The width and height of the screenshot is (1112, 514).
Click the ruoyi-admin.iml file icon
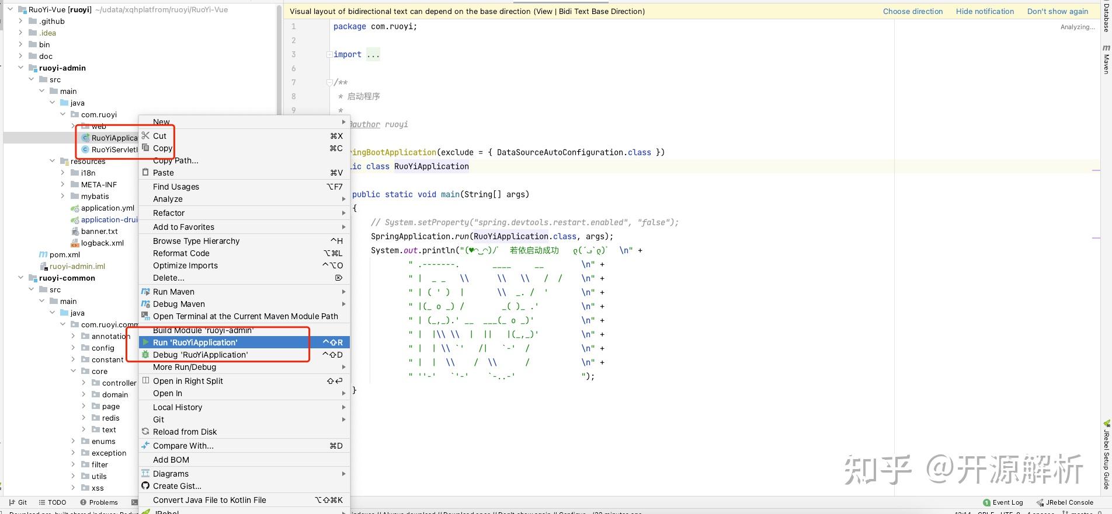point(43,266)
